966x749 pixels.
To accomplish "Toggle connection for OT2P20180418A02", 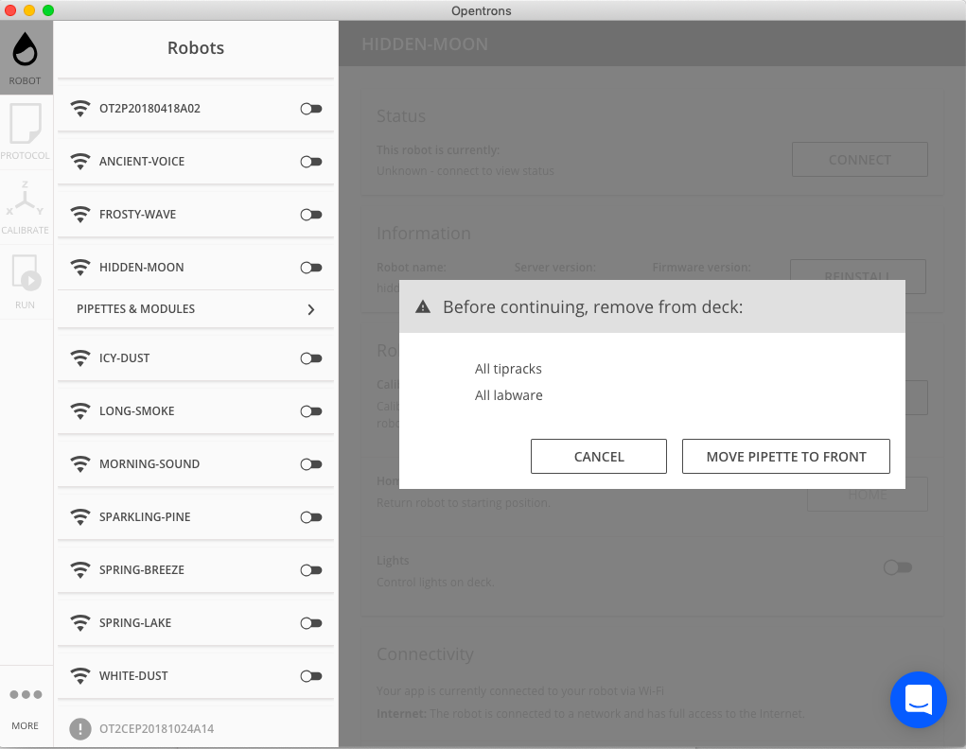I will [x=311, y=109].
